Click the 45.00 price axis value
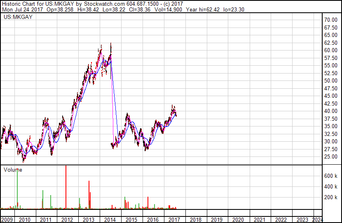 coord(331,96)
